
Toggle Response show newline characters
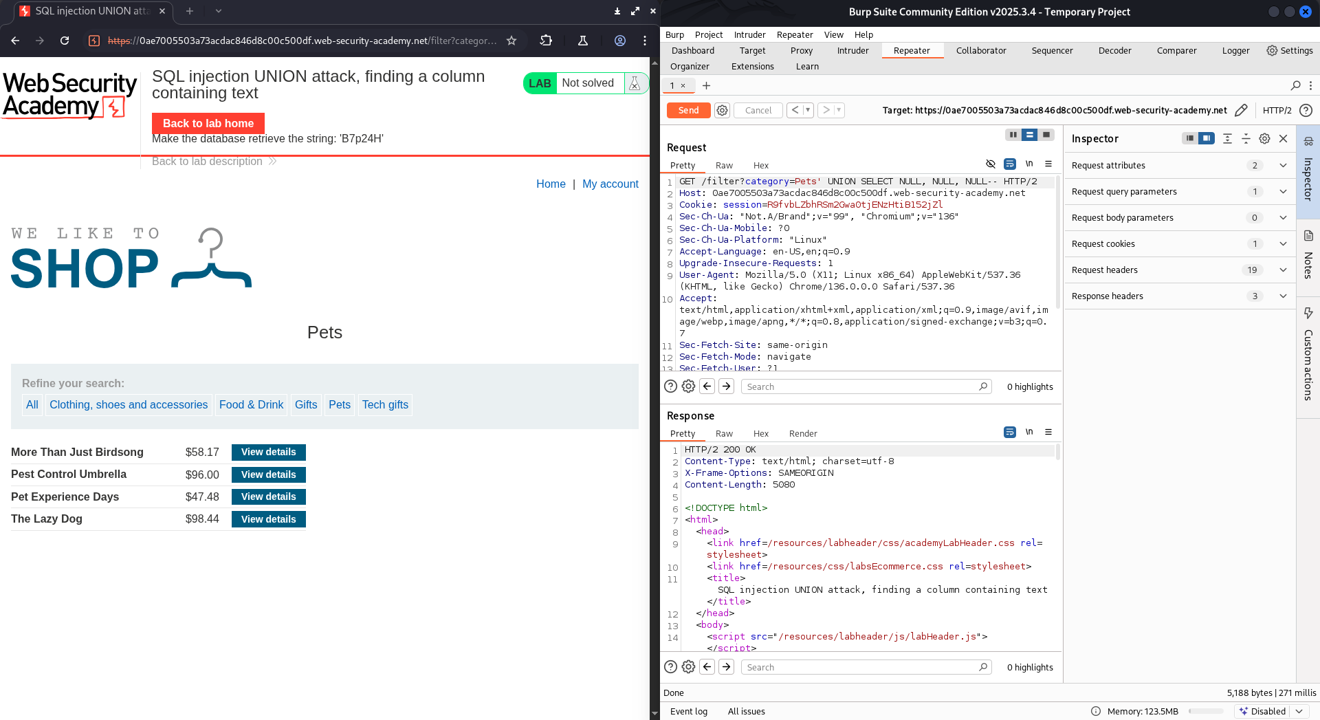coord(1029,432)
